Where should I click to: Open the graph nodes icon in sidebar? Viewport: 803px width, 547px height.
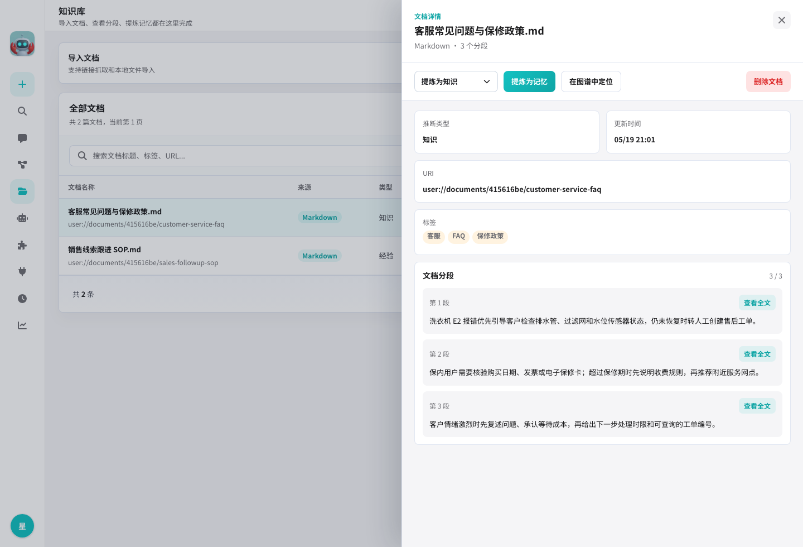pyautogui.click(x=22, y=165)
